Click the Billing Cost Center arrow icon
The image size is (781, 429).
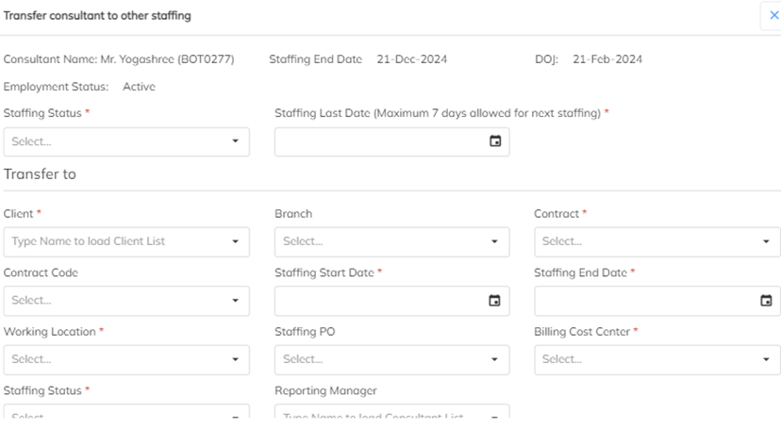pyautogui.click(x=766, y=359)
